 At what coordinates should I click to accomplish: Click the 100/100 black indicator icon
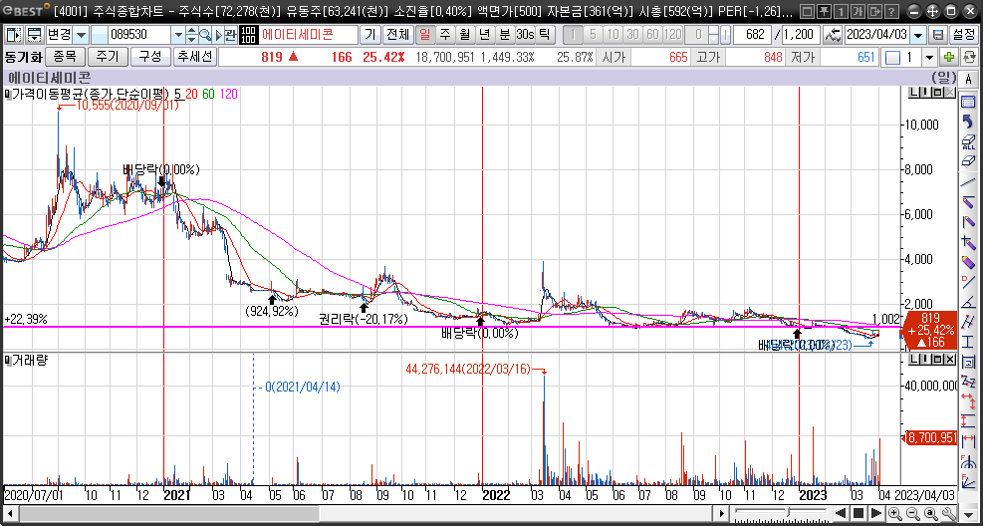point(248,35)
